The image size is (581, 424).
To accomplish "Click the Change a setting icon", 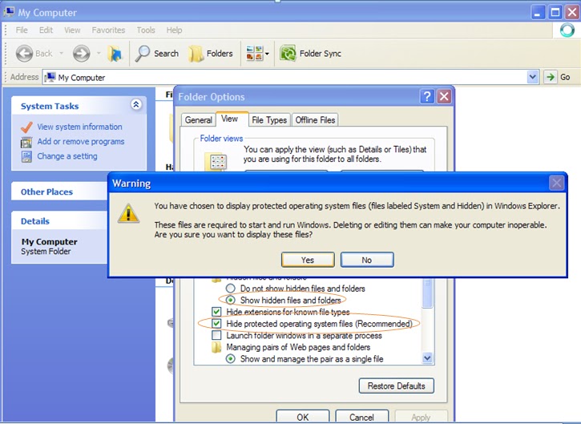I will [x=26, y=157].
